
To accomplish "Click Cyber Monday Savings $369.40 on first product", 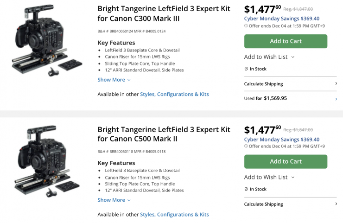I will pyautogui.click(x=281, y=19).
